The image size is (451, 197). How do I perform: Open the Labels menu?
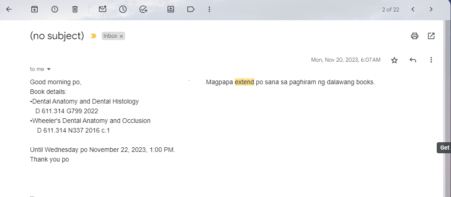click(x=191, y=9)
